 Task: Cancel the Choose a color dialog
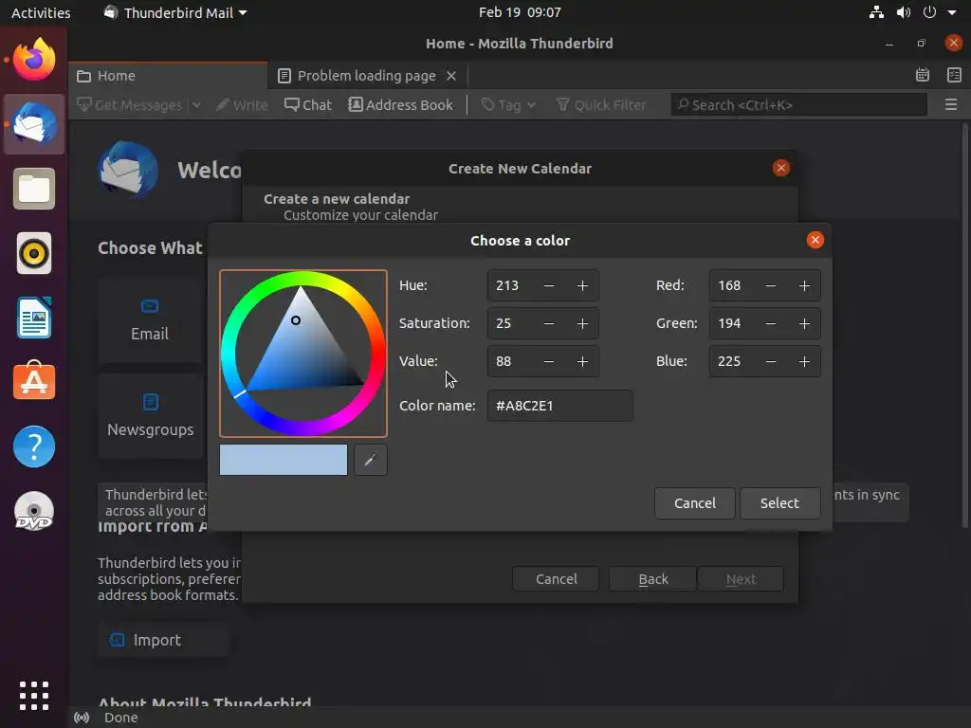pos(695,503)
